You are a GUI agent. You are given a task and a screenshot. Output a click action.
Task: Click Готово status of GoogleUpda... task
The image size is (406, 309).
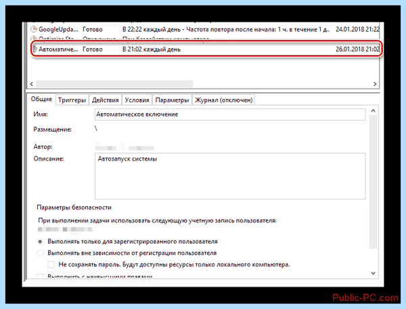click(x=93, y=30)
